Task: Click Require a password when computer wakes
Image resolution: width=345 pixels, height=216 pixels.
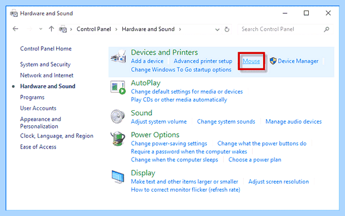Action: click(x=189, y=152)
